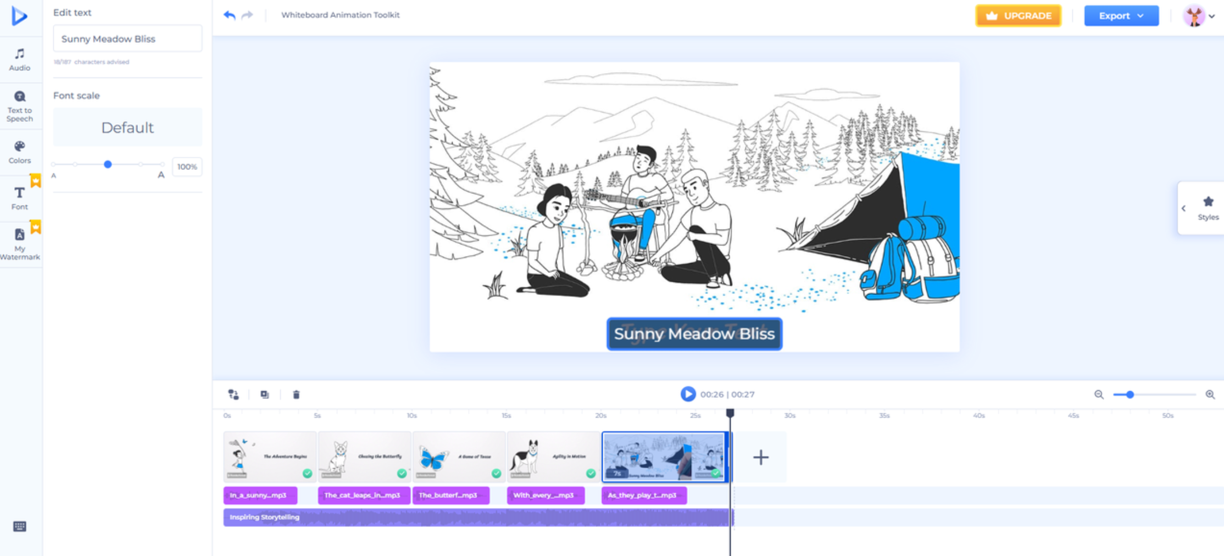Click the small A decrease font icon
The image size is (1224, 556).
click(54, 176)
